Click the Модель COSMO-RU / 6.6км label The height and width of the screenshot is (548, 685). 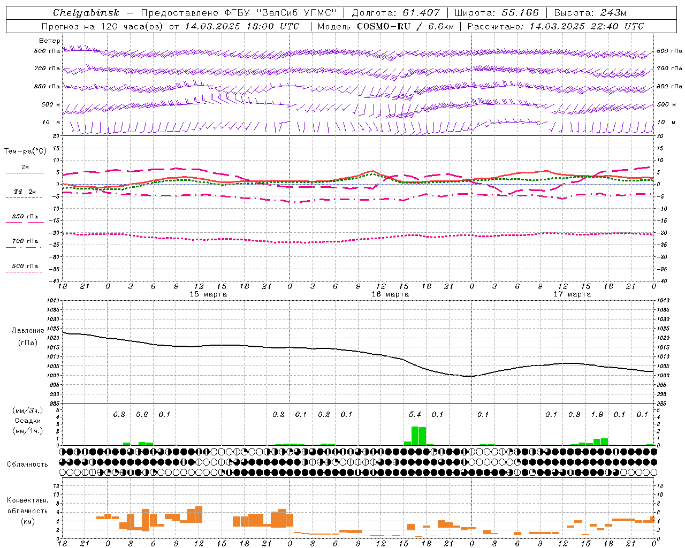tap(386, 26)
